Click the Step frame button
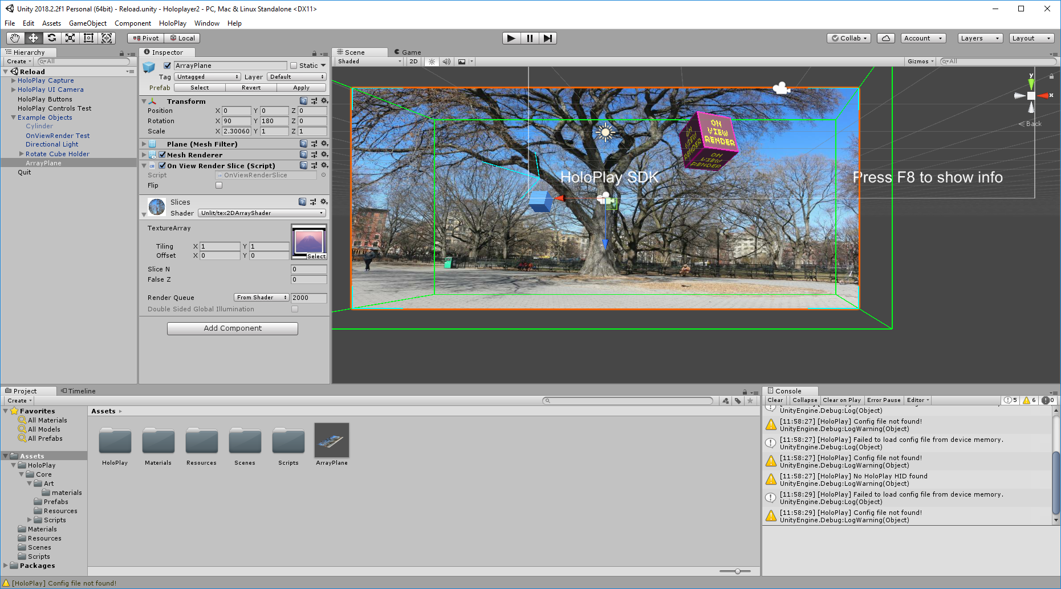 [548, 38]
